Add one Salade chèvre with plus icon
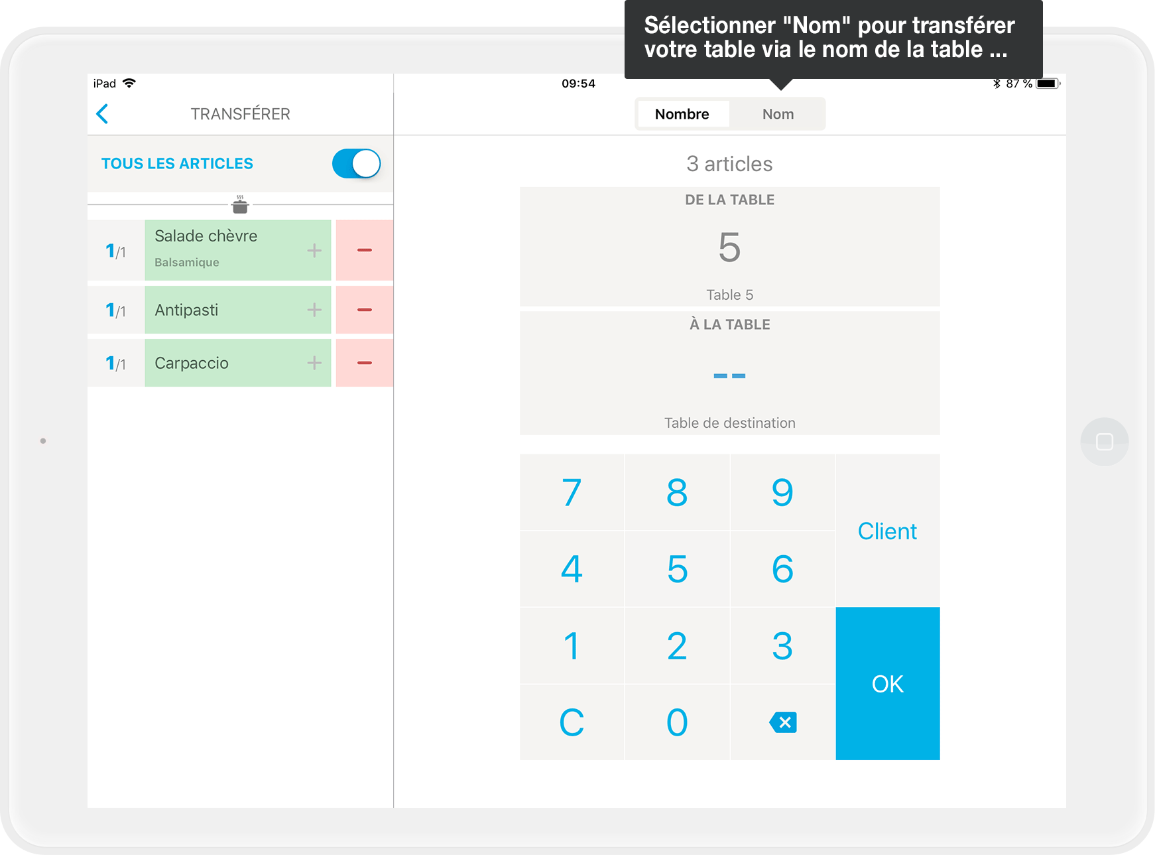 [314, 251]
